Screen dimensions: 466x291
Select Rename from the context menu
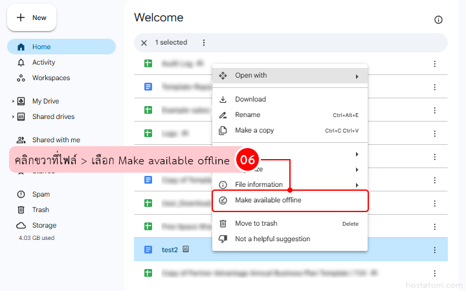pyautogui.click(x=290, y=115)
